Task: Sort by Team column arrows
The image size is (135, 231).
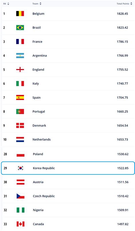Action: click(40, 4)
